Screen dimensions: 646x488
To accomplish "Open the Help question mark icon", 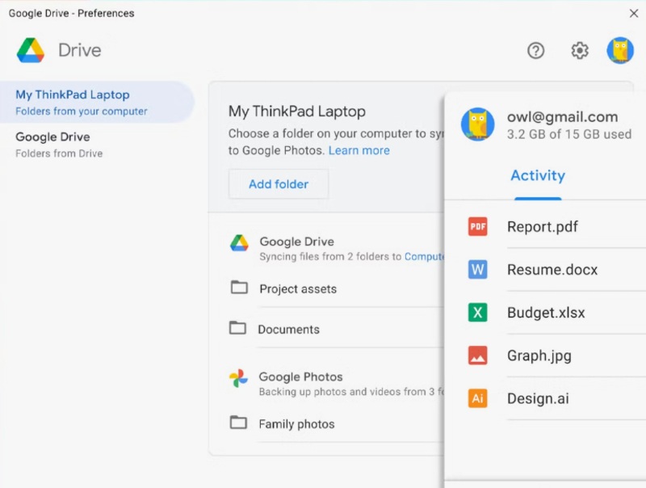I will pos(536,51).
